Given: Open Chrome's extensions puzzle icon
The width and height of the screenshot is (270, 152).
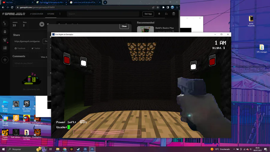Looking at the screenshot, I should [163, 8].
